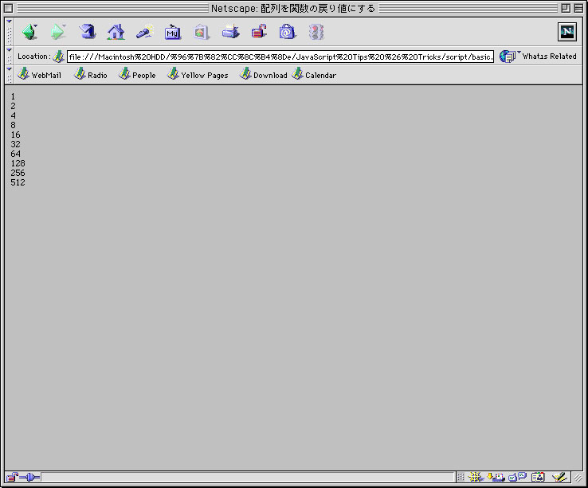Screen dimensions: 588x488
Task: Collapse the personal toolbar triangle
Action: coord(10,69)
